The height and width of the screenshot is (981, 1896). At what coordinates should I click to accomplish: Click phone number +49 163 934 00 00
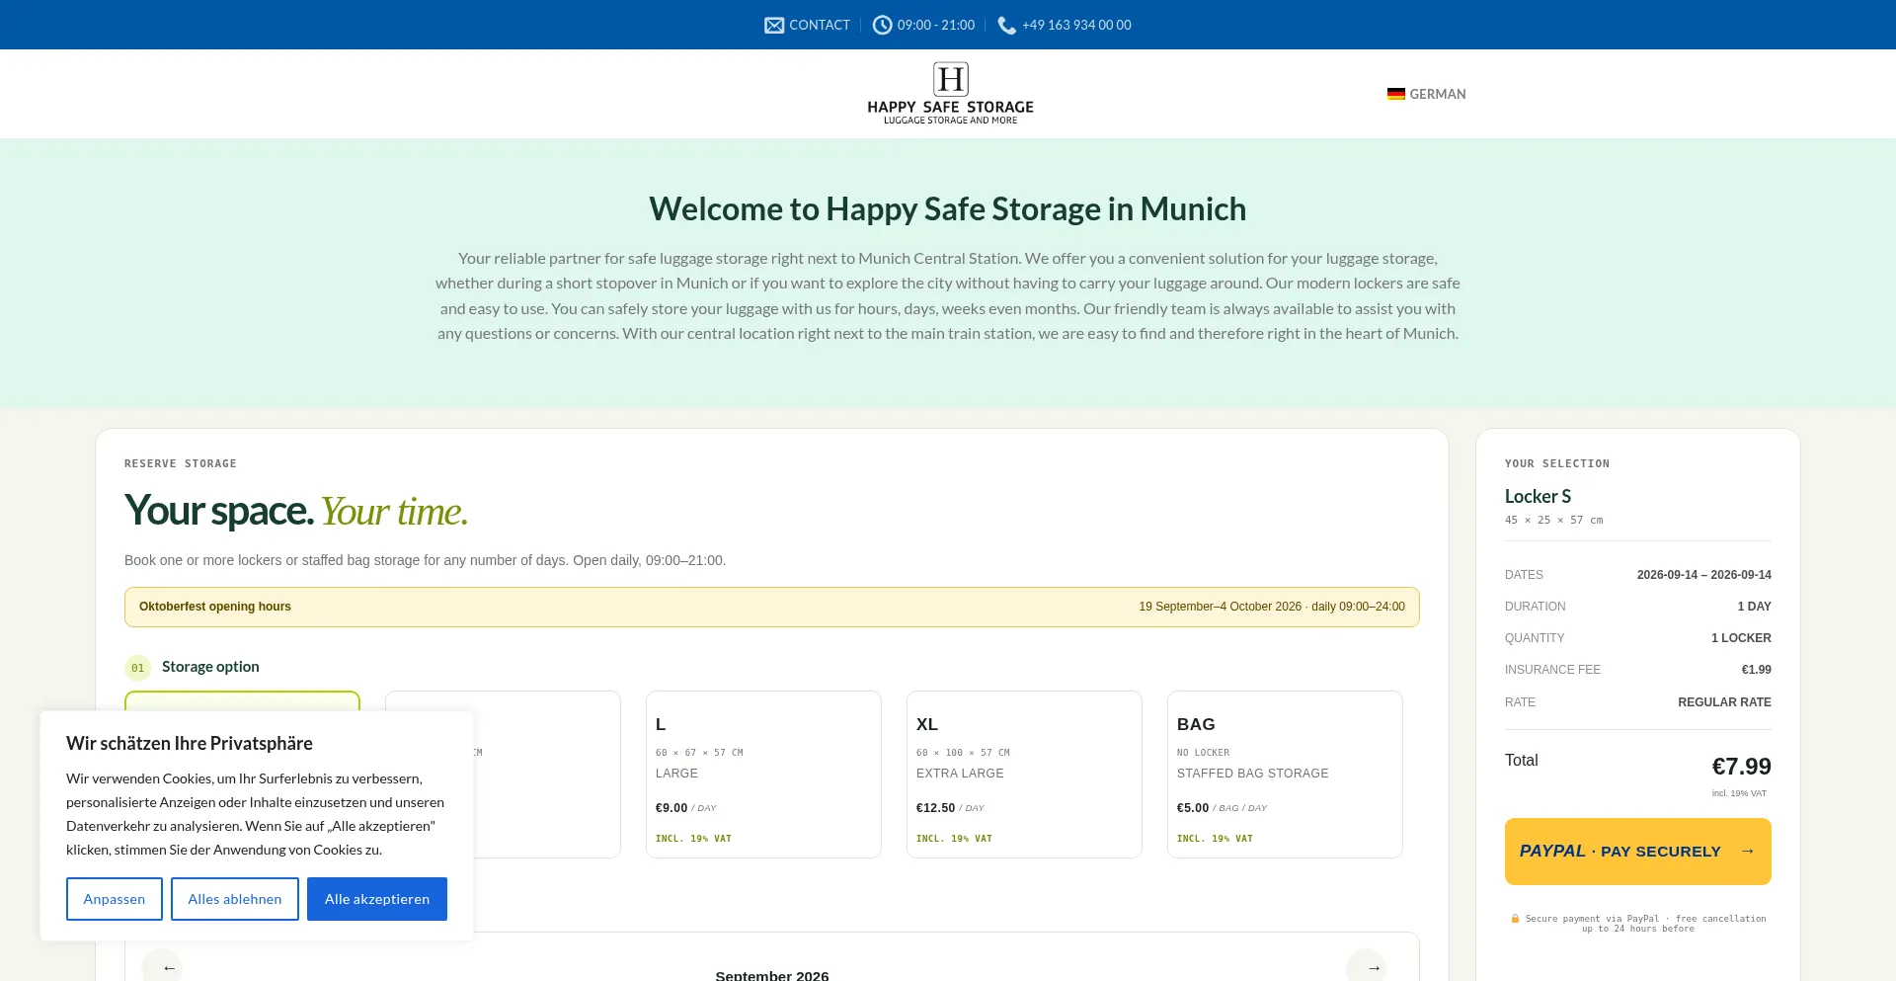coord(1076,25)
